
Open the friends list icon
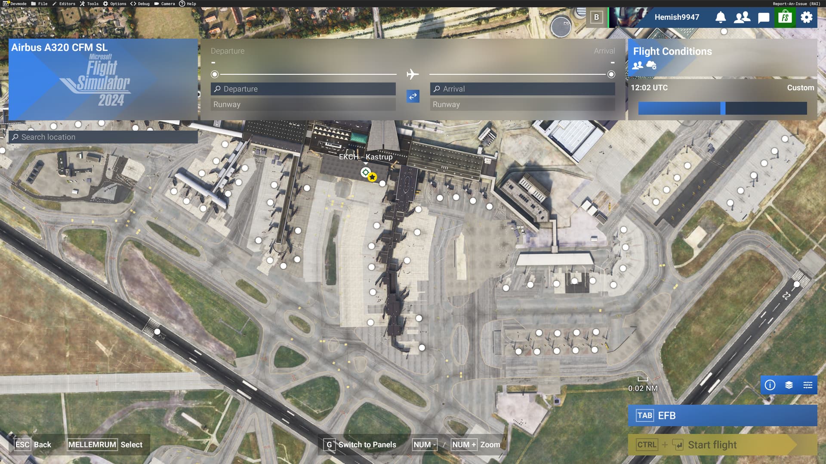(743, 18)
